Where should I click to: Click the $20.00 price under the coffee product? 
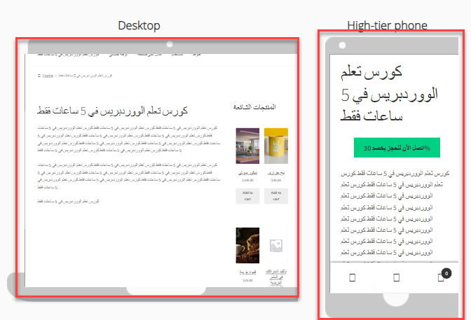[247, 280]
